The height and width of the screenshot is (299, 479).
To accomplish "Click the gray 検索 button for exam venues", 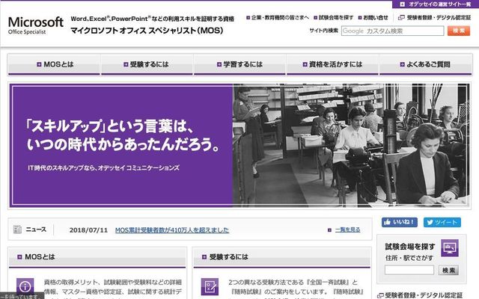I will click(448, 270).
